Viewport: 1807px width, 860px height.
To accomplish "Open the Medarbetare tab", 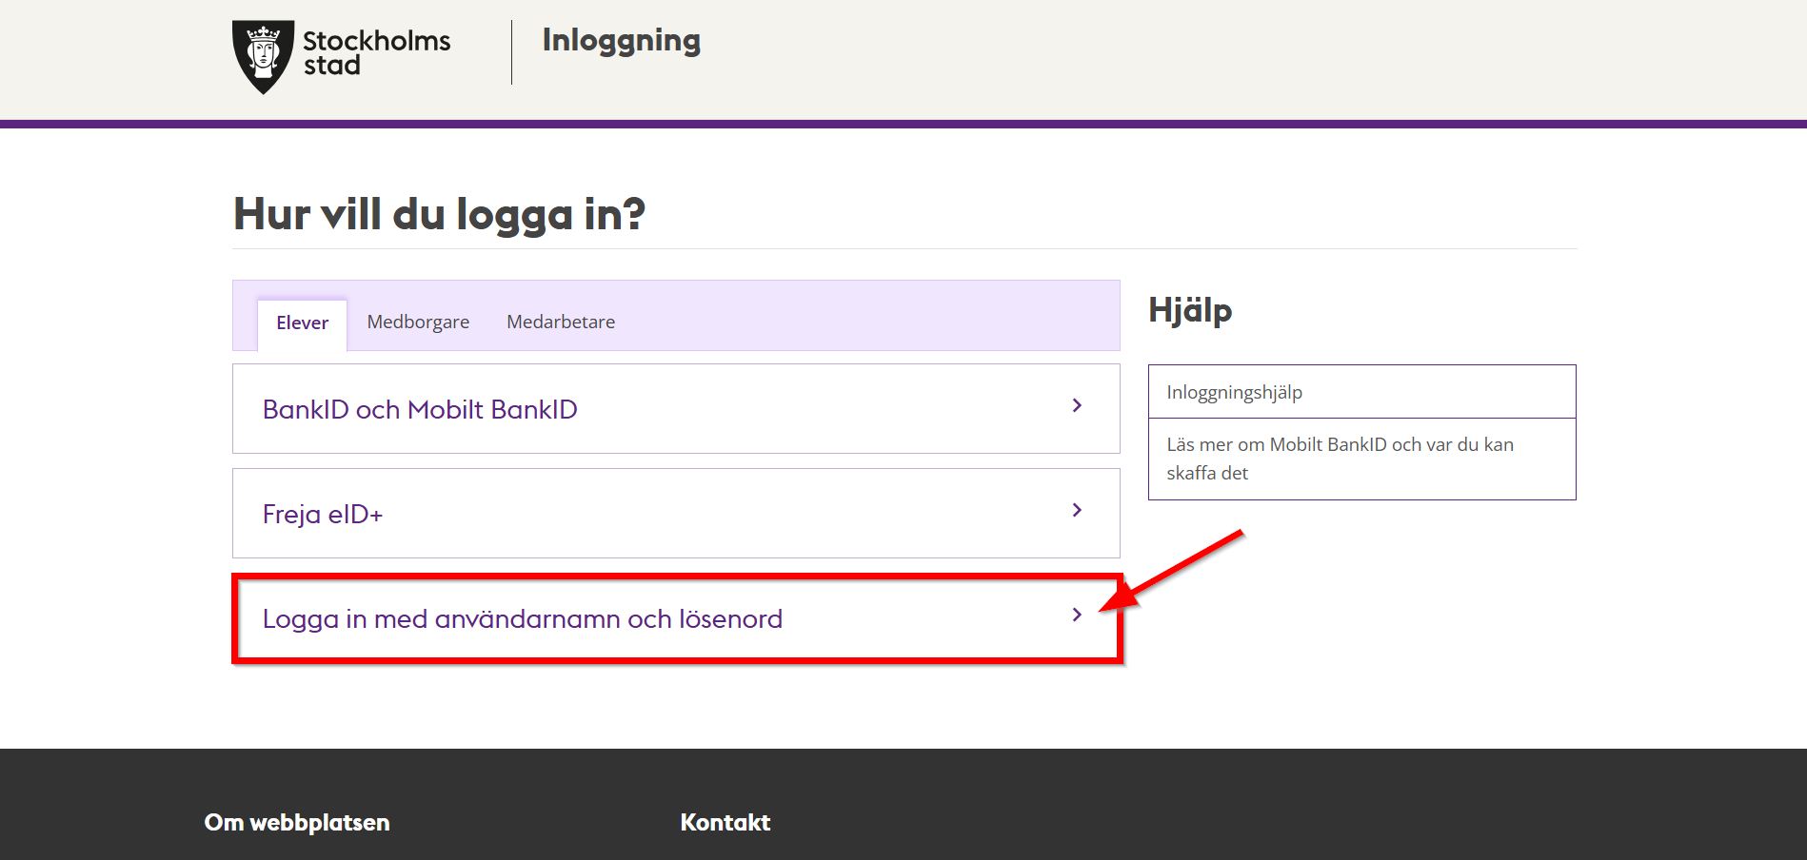I will pos(560,322).
